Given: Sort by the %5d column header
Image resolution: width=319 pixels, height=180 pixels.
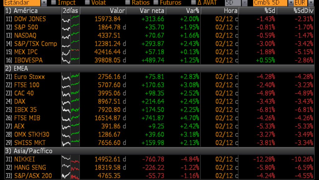Looking at the screenshot, I should click(269, 11).
